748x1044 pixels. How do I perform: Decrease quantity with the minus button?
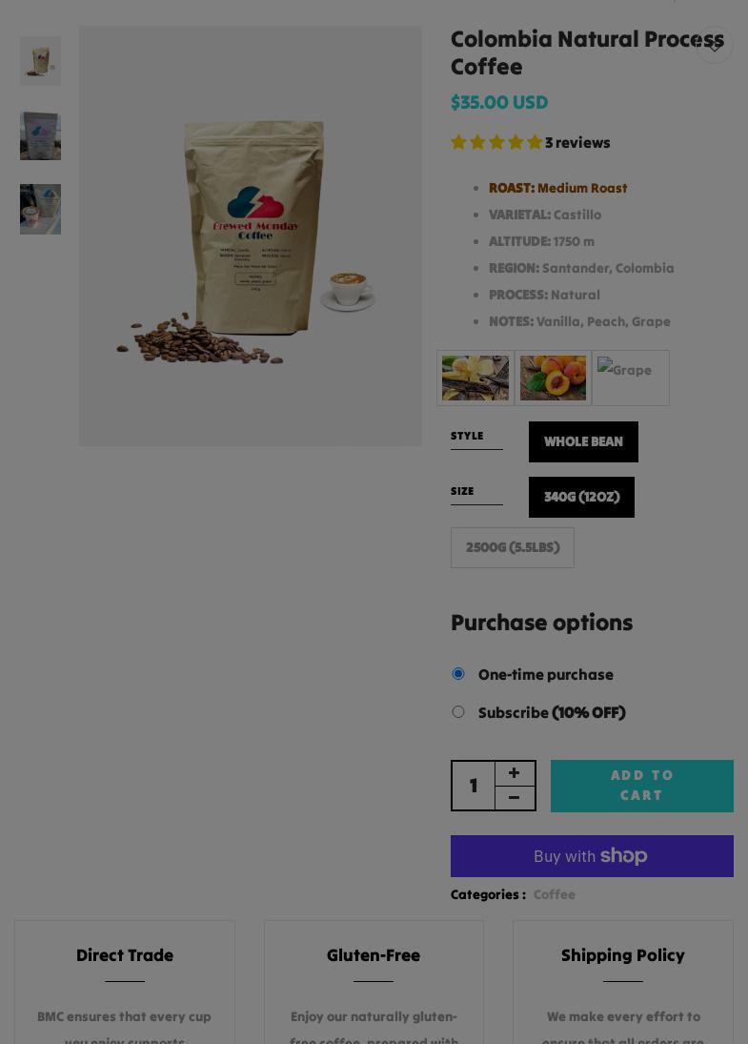[515, 798]
